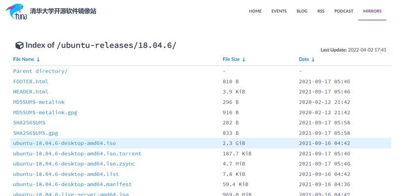
Task: Click the 59.4 KiB size cell
Action: 236,184
